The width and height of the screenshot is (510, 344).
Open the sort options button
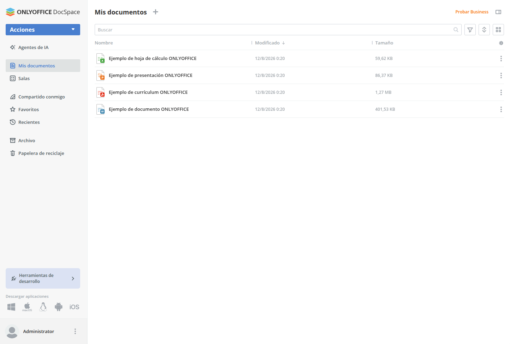pyautogui.click(x=484, y=30)
